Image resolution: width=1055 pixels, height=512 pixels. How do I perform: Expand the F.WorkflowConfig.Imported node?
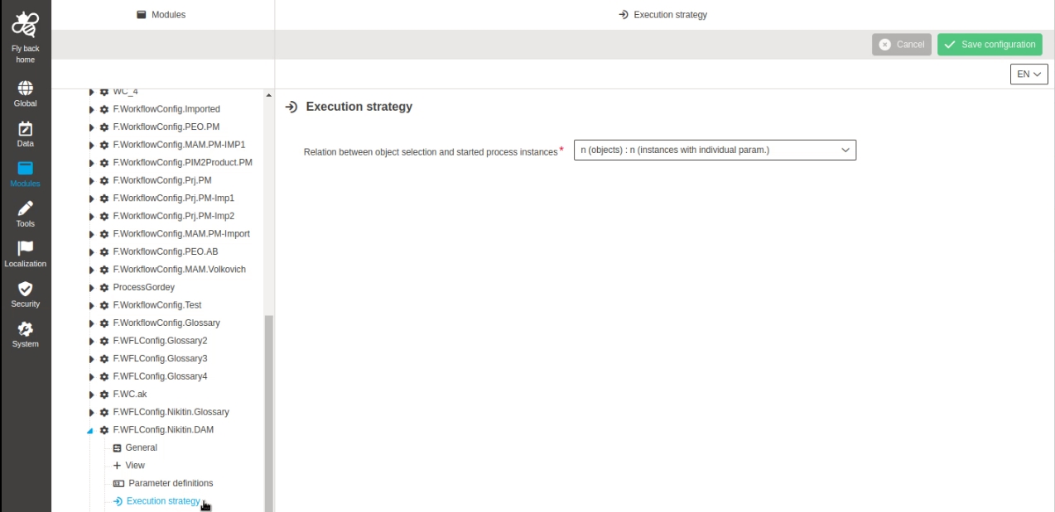[92, 109]
